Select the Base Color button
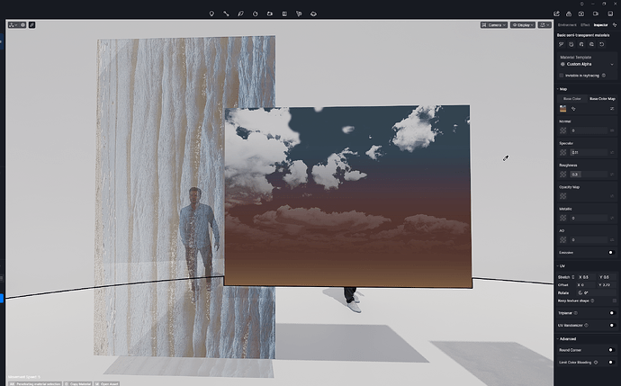621x386 pixels. coord(571,98)
